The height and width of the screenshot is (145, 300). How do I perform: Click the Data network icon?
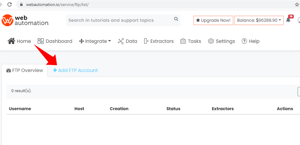(121, 41)
